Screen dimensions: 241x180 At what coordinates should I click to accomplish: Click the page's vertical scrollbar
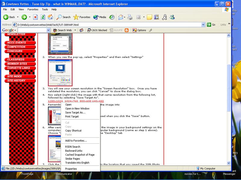[229, 90]
